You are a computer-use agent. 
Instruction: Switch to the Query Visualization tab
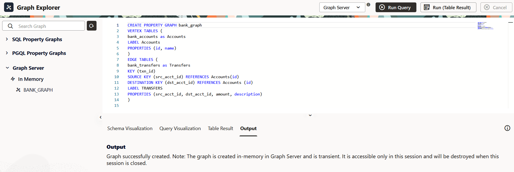[x=180, y=128]
